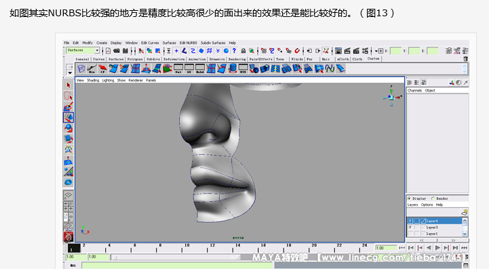Open the Channels menu in channel box
The image size is (489, 269).
415,90
